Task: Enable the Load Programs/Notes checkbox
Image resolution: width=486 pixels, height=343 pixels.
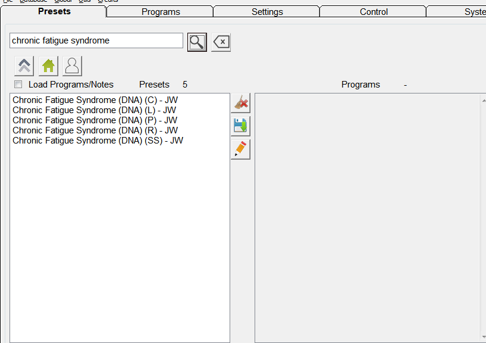Action: pyautogui.click(x=18, y=85)
